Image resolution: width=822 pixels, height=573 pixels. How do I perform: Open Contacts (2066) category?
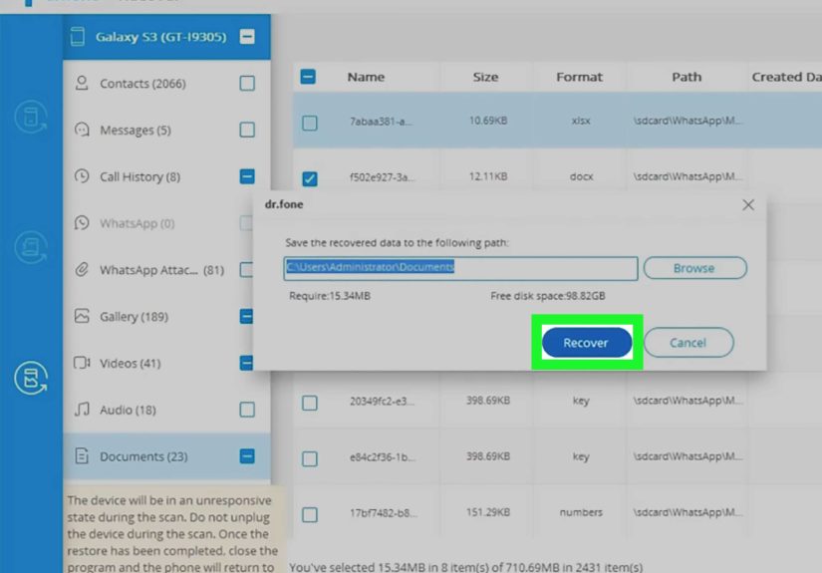142,84
